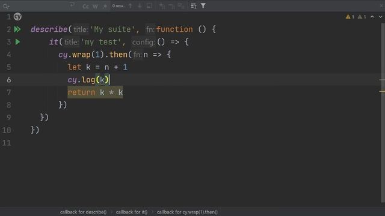Click the highlighted 'return' keyword
385x216 pixels.
tap(81, 92)
